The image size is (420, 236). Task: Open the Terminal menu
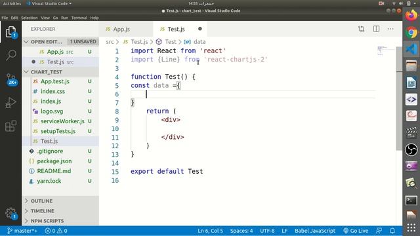(79, 18)
